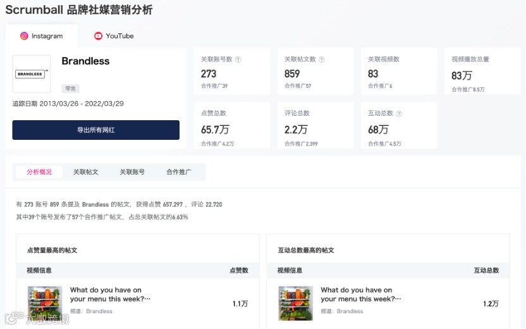The image size is (526, 329).
Task: Click the Brandless brand name heading
Action: [x=85, y=61]
